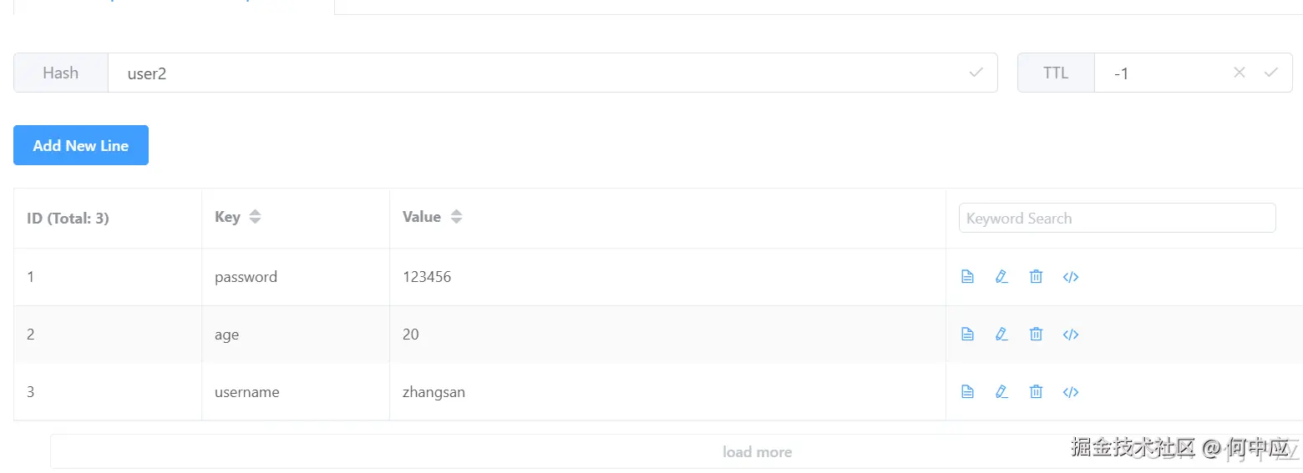Focus the Keyword Search field
Viewport: 1303px width, 473px height.
click(1117, 218)
